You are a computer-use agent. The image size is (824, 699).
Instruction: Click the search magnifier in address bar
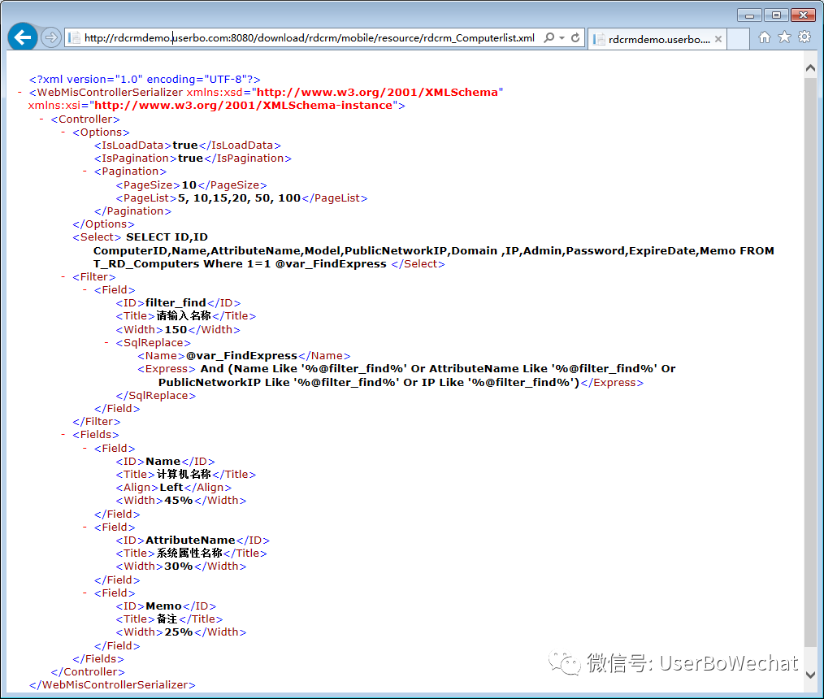[549, 38]
